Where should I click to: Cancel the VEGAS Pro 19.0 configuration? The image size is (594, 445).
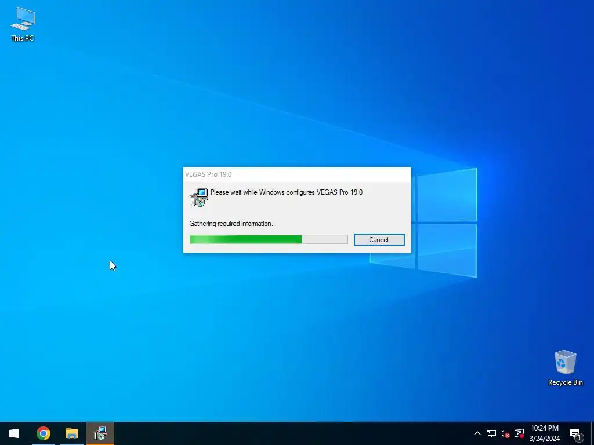pyautogui.click(x=379, y=239)
